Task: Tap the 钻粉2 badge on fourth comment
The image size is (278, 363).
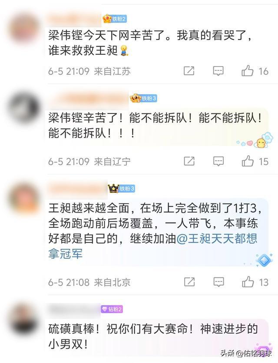Action: [112, 309]
